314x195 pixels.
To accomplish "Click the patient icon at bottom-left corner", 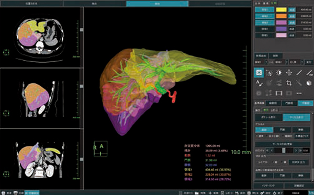I will [4, 193].
